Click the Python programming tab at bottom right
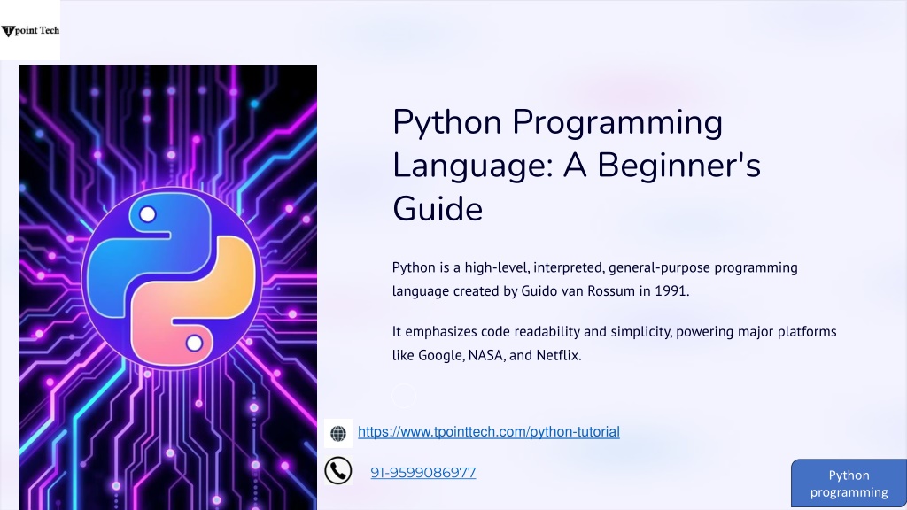This screenshot has width=907, height=510. [x=849, y=483]
